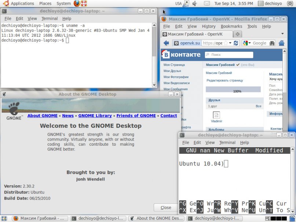Click the Vladimir friend name
The image size is (296, 222).
(216, 121)
